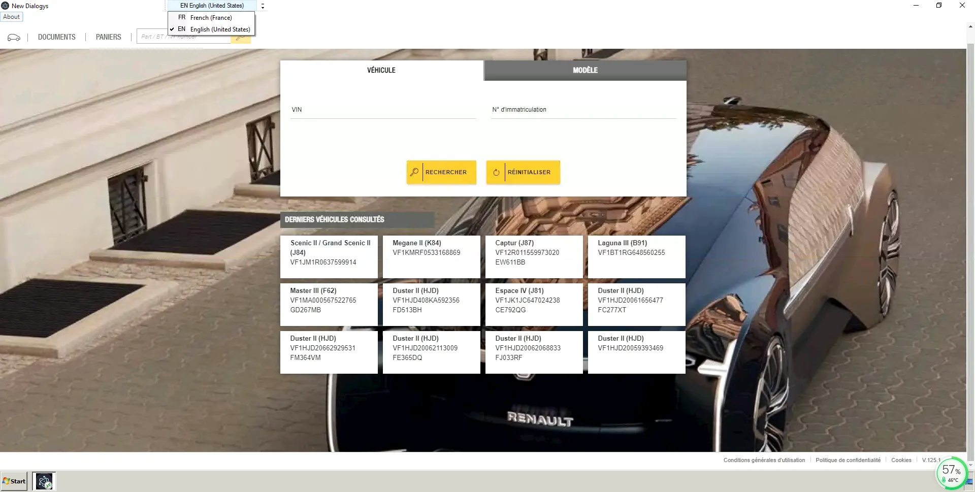Open the Politique de confidentialité link

(848, 460)
